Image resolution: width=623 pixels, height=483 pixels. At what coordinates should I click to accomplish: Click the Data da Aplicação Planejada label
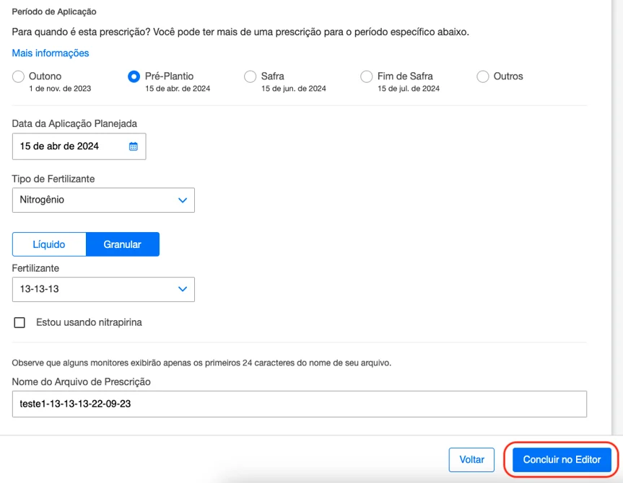click(74, 124)
